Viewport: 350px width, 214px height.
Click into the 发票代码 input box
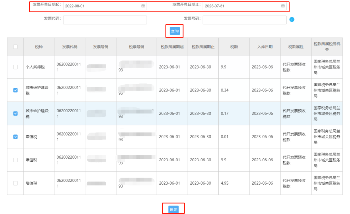[x=105, y=20]
